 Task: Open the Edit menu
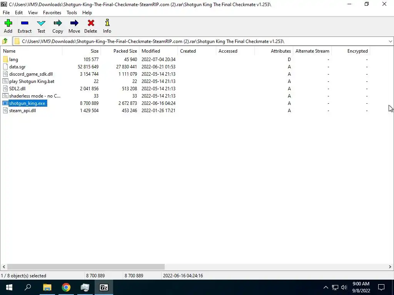[19, 13]
